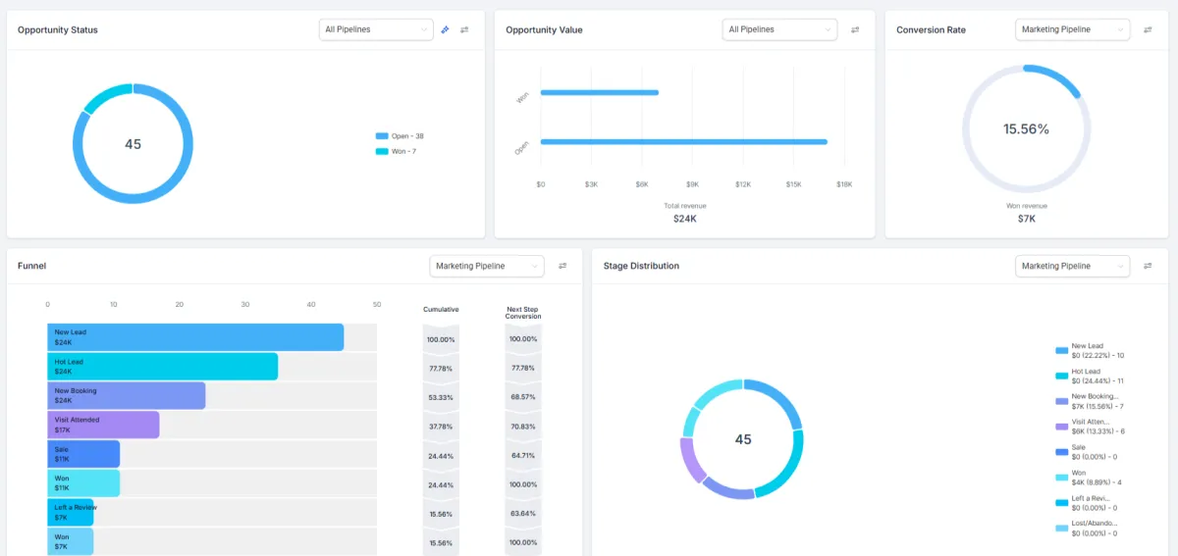1178x556 pixels.
Task: Click the $9K axis label
Action: click(x=692, y=184)
